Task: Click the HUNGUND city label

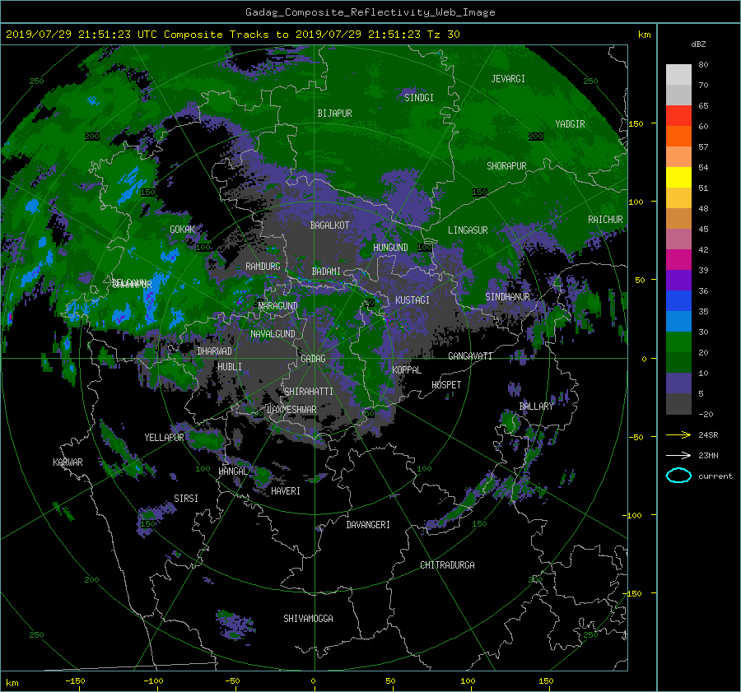Action: tap(390, 248)
